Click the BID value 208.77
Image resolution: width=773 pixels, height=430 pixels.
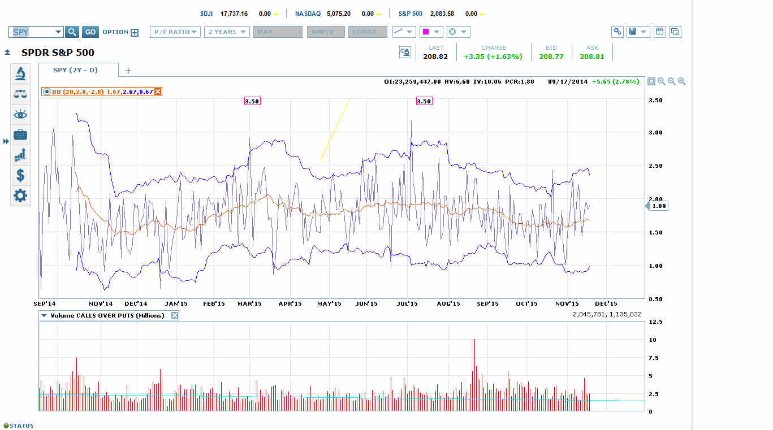click(551, 57)
